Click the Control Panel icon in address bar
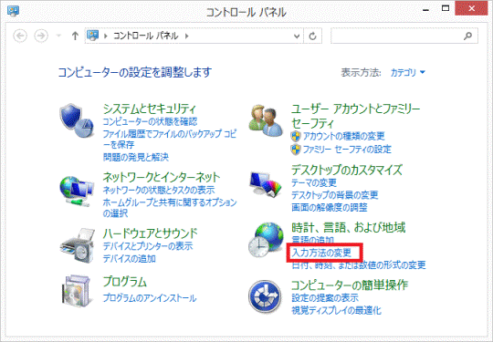 93,36
